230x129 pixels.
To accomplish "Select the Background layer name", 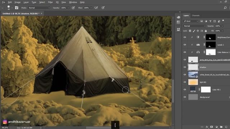I will coord(204,97).
